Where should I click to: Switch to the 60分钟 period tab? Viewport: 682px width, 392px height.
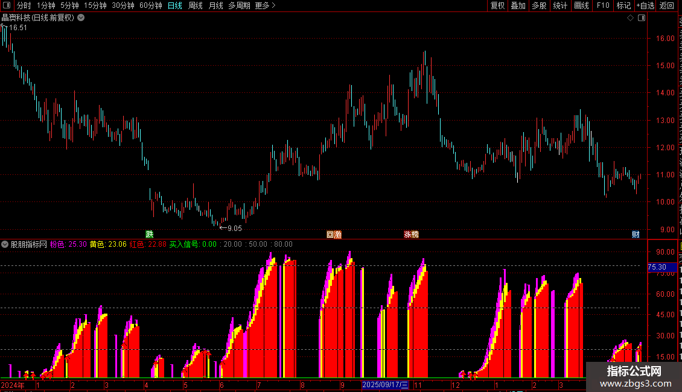(150, 5)
